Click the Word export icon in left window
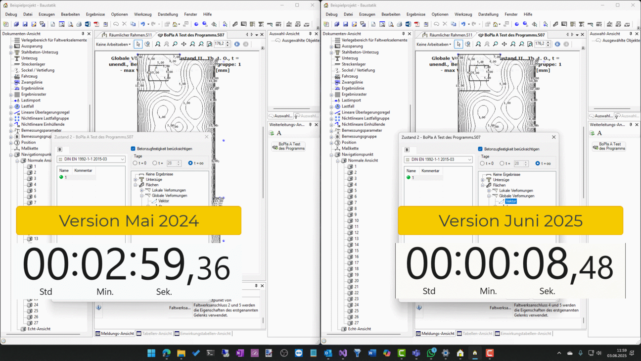This screenshot has height=361, width=641. pyautogui.click(x=88, y=24)
